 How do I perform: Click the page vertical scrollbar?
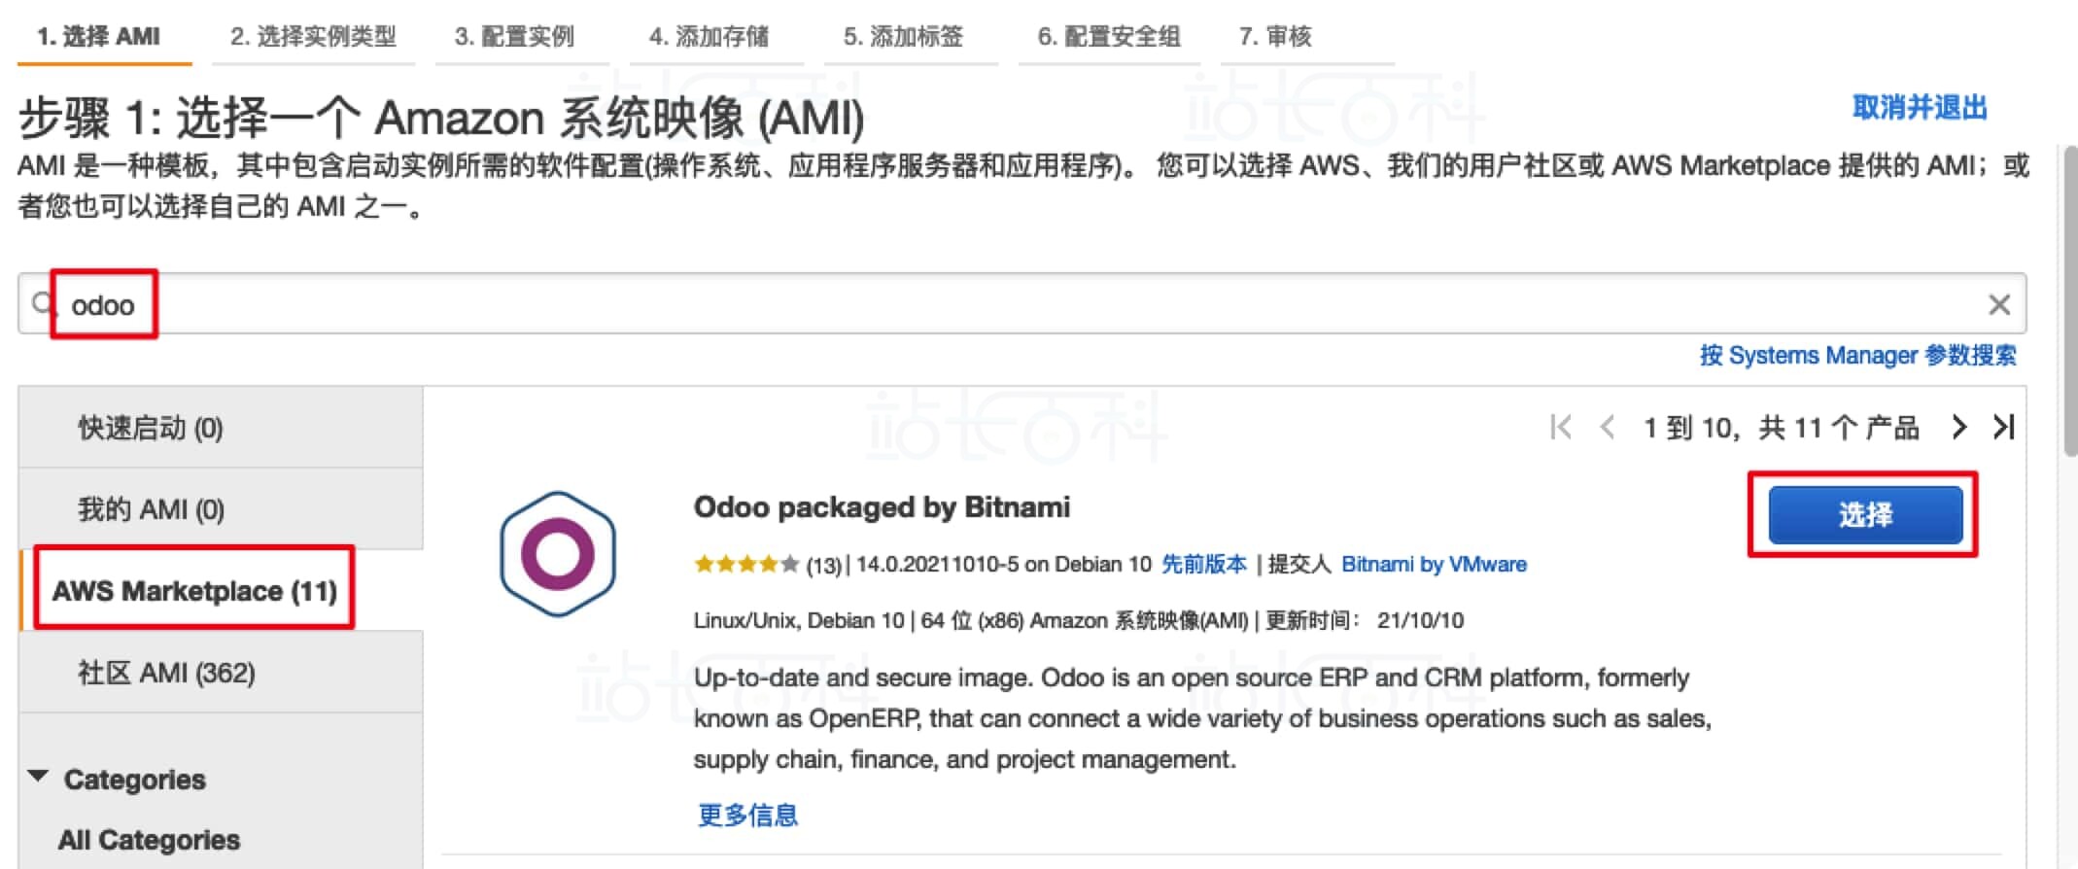pos(2070,301)
